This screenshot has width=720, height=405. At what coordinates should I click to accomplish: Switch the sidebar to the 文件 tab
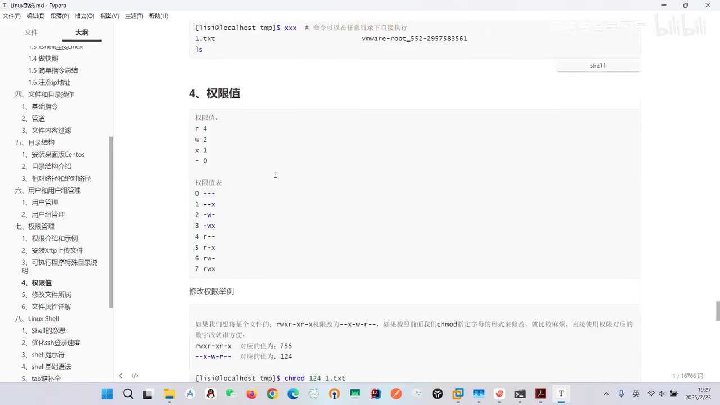coord(31,33)
